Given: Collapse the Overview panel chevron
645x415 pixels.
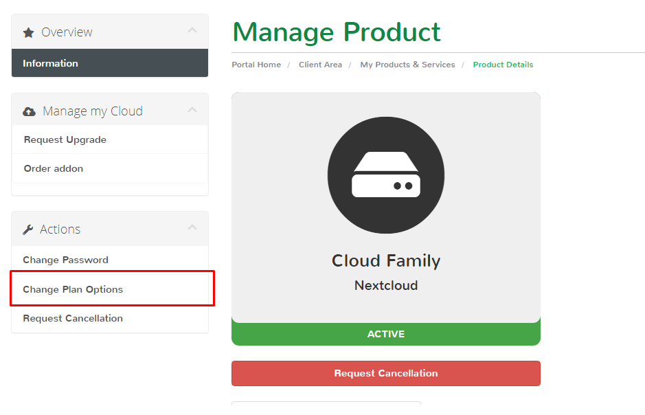Looking at the screenshot, I should coord(192,30).
